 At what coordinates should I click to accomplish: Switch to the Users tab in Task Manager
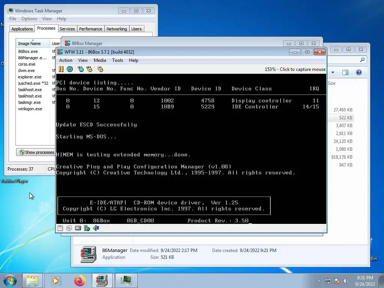tap(136, 29)
